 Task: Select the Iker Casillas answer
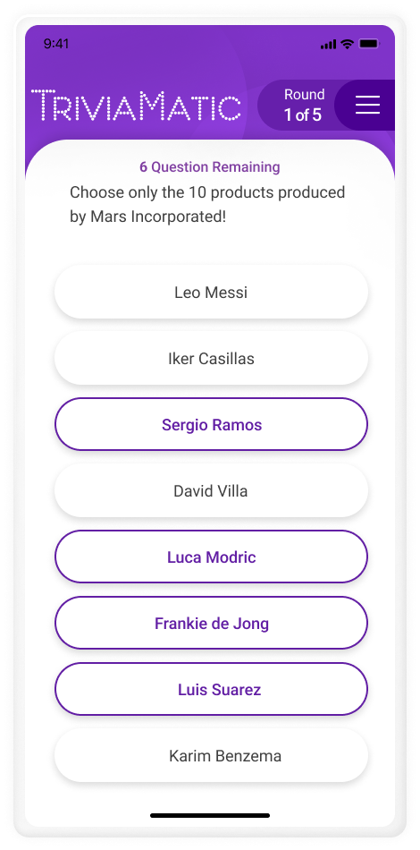(211, 359)
